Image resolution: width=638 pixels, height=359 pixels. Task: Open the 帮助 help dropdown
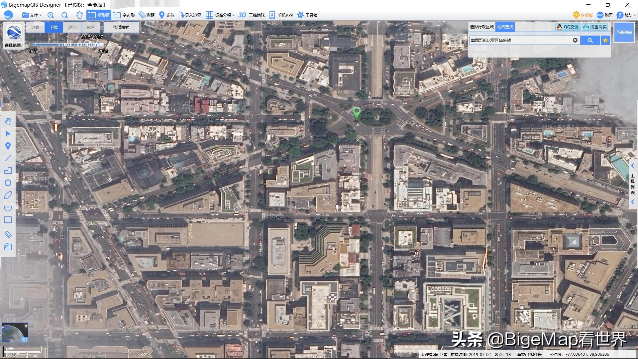pyautogui.click(x=626, y=15)
